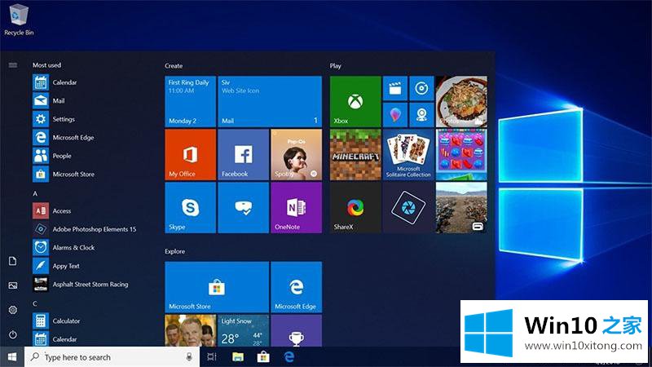Open the desert landscape photo tile
The height and width of the screenshot is (367, 652).
click(461, 208)
